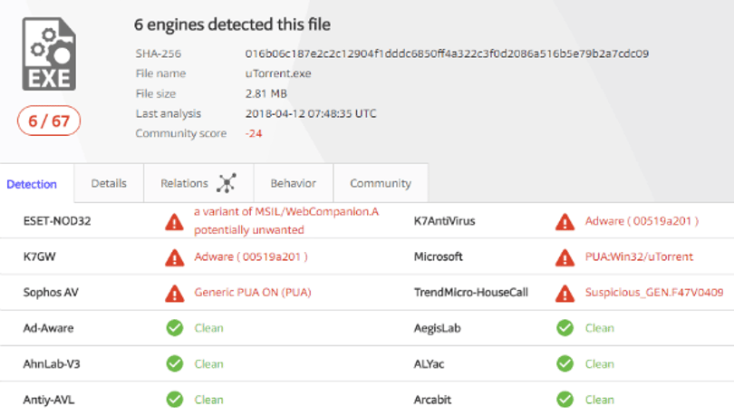Click the green check icon for Arcabit
This screenshot has width=734, height=416.
click(565, 400)
